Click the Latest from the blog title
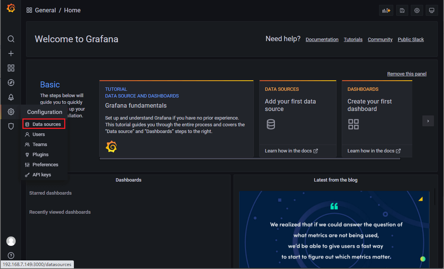444x269 pixels. (x=335, y=180)
